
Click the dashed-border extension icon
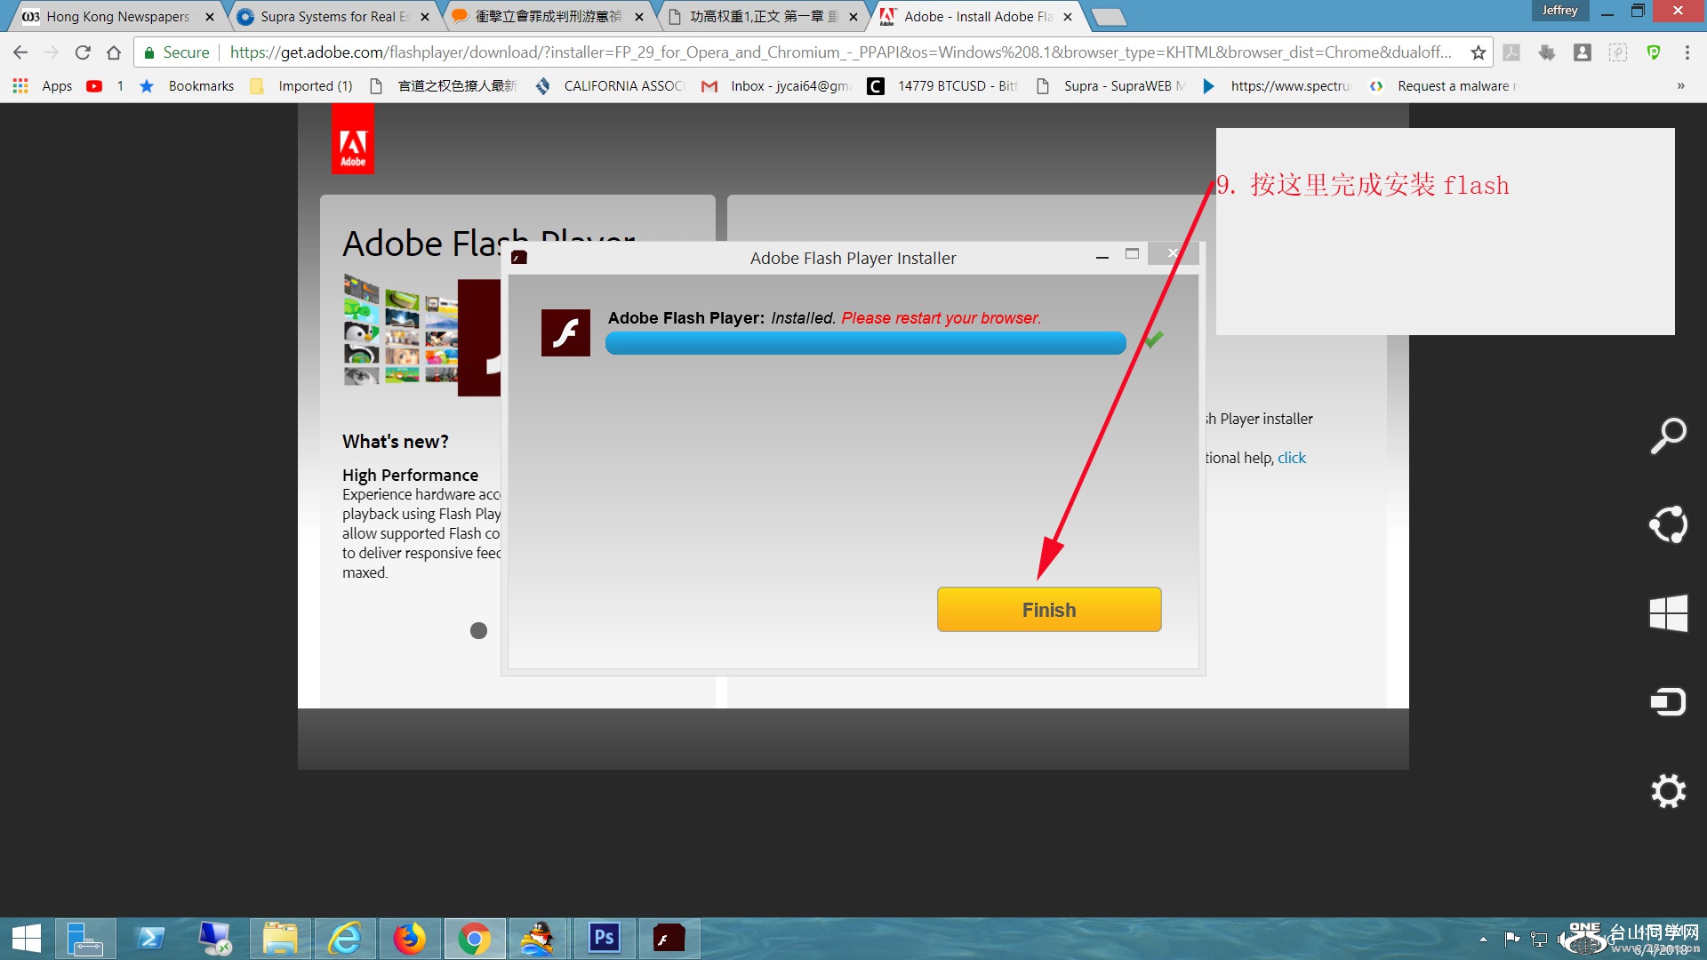pos(1618,52)
